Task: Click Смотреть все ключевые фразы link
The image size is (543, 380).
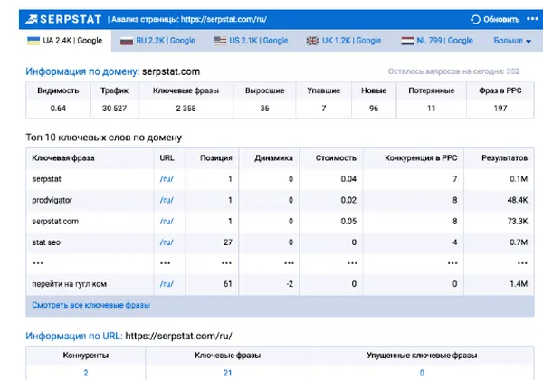Action: tap(91, 305)
